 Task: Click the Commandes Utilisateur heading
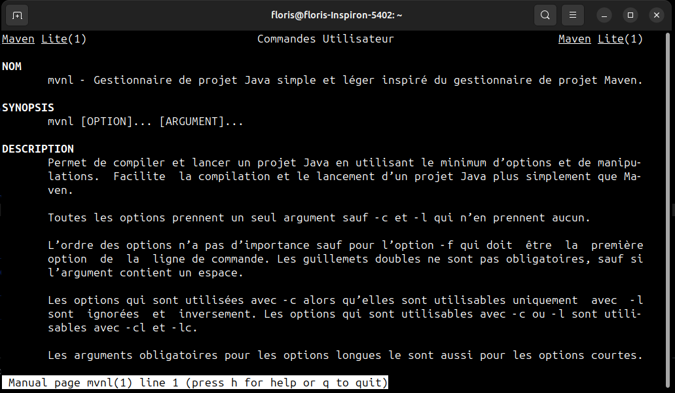[x=325, y=39]
